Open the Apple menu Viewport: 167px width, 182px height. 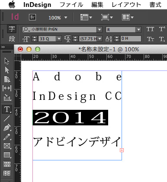[12, 4]
